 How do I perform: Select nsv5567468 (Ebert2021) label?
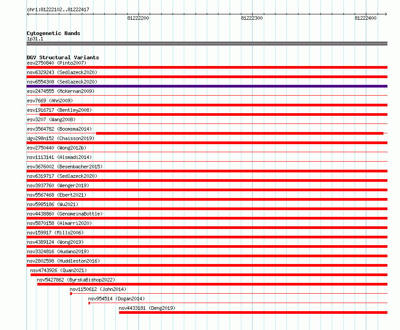(57, 195)
